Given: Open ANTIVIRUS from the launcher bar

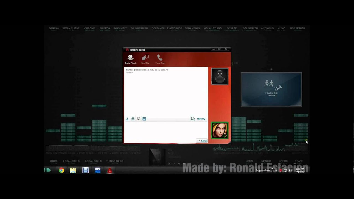Looking at the screenshot, I should [x=267, y=28].
